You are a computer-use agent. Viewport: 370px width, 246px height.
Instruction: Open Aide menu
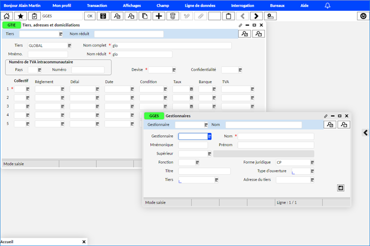click(x=304, y=5)
